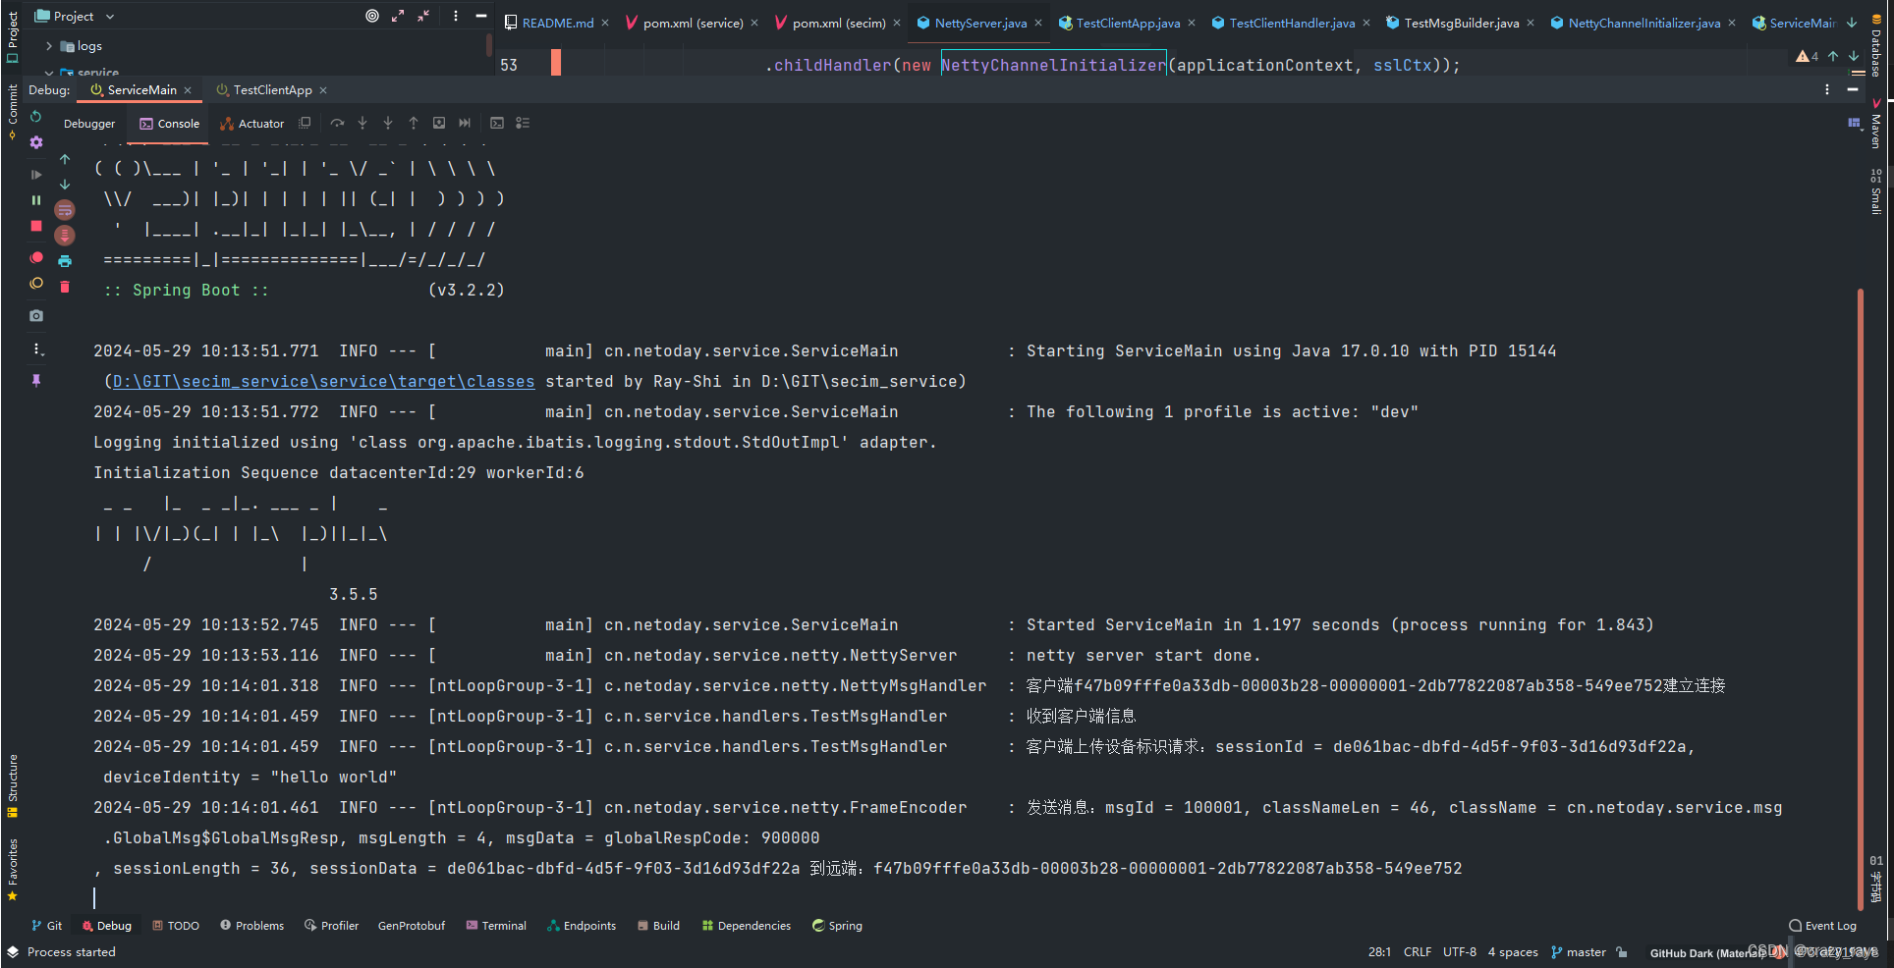Open the Problems tool window
This screenshot has height=968, width=1894.
click(251, 926)
